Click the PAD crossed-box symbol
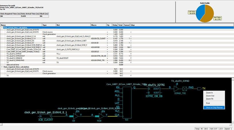 pos(185,88)
